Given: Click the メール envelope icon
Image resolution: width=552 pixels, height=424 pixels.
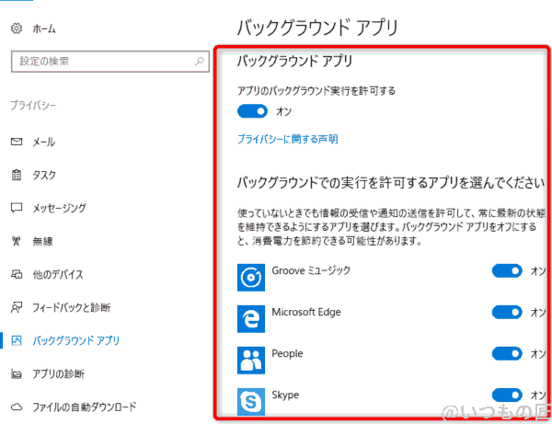Looking at the screenshot, I should (17, 142).
